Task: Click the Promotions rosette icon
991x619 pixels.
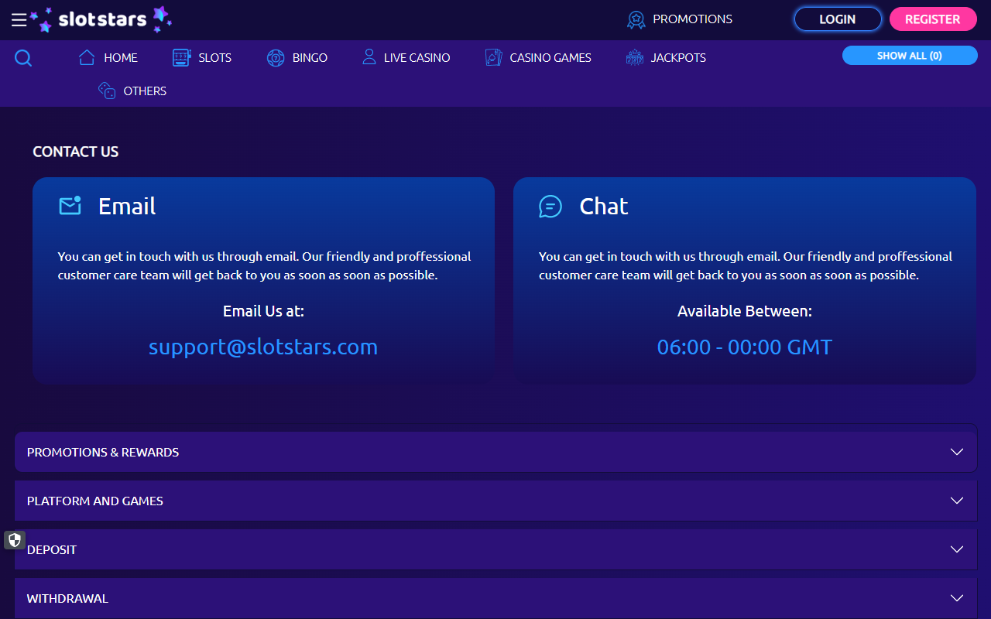Action: coord(636,19)
